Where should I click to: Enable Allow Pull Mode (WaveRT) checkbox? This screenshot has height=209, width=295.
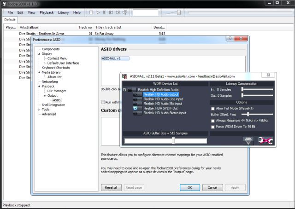(213, 109)
